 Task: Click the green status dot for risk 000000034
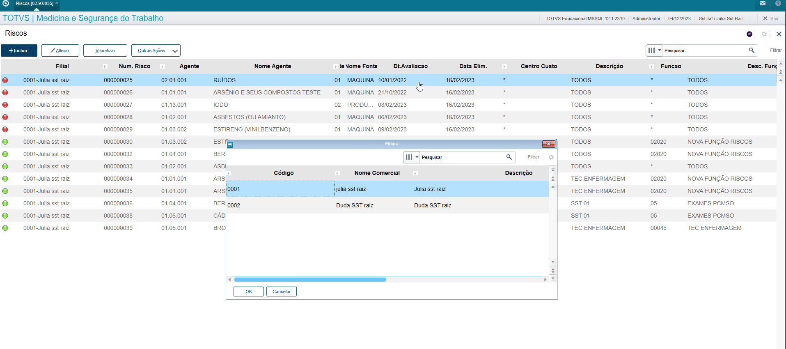click(5, 179)
